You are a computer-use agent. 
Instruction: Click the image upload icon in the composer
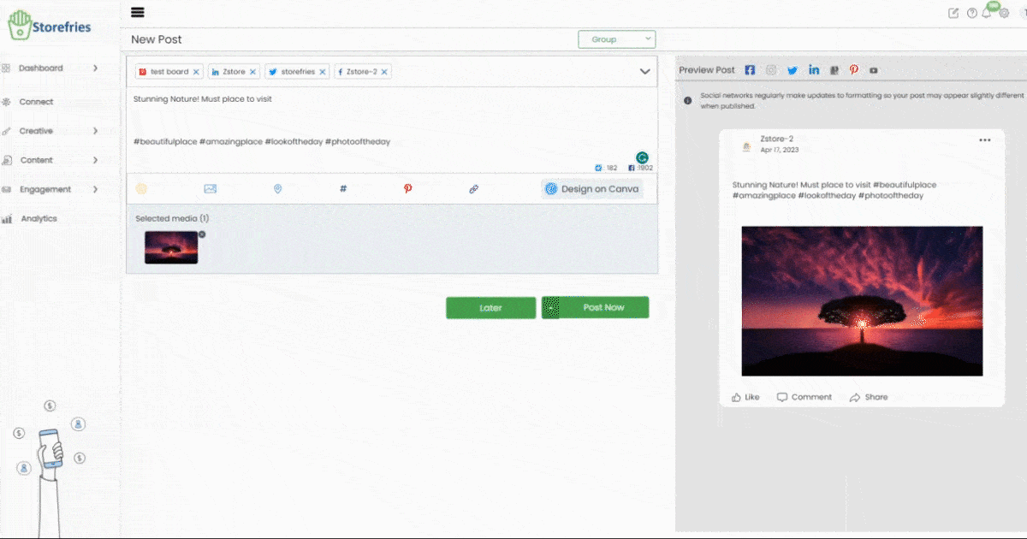point(211,189)
